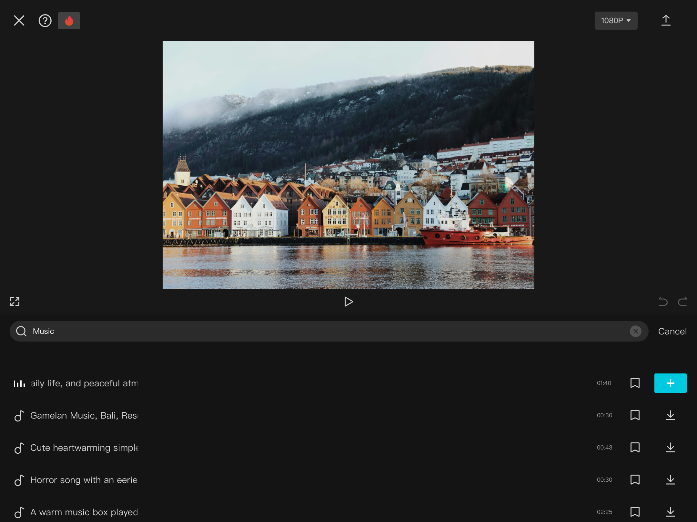Click the bookmark icon on Cute heartwarming track
697x522 pixels.
pyautogui.click(x=635, y=447)
